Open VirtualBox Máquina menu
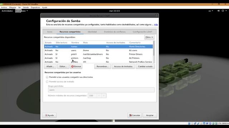 (13, 7)
